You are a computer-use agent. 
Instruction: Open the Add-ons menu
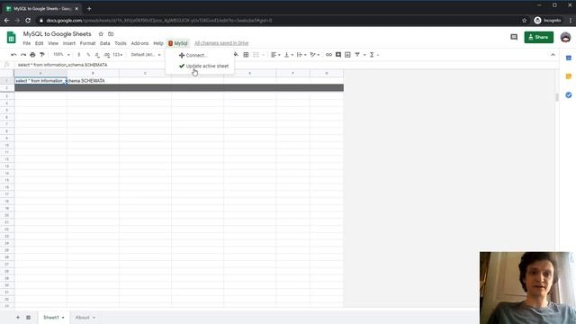click(140, 43)
